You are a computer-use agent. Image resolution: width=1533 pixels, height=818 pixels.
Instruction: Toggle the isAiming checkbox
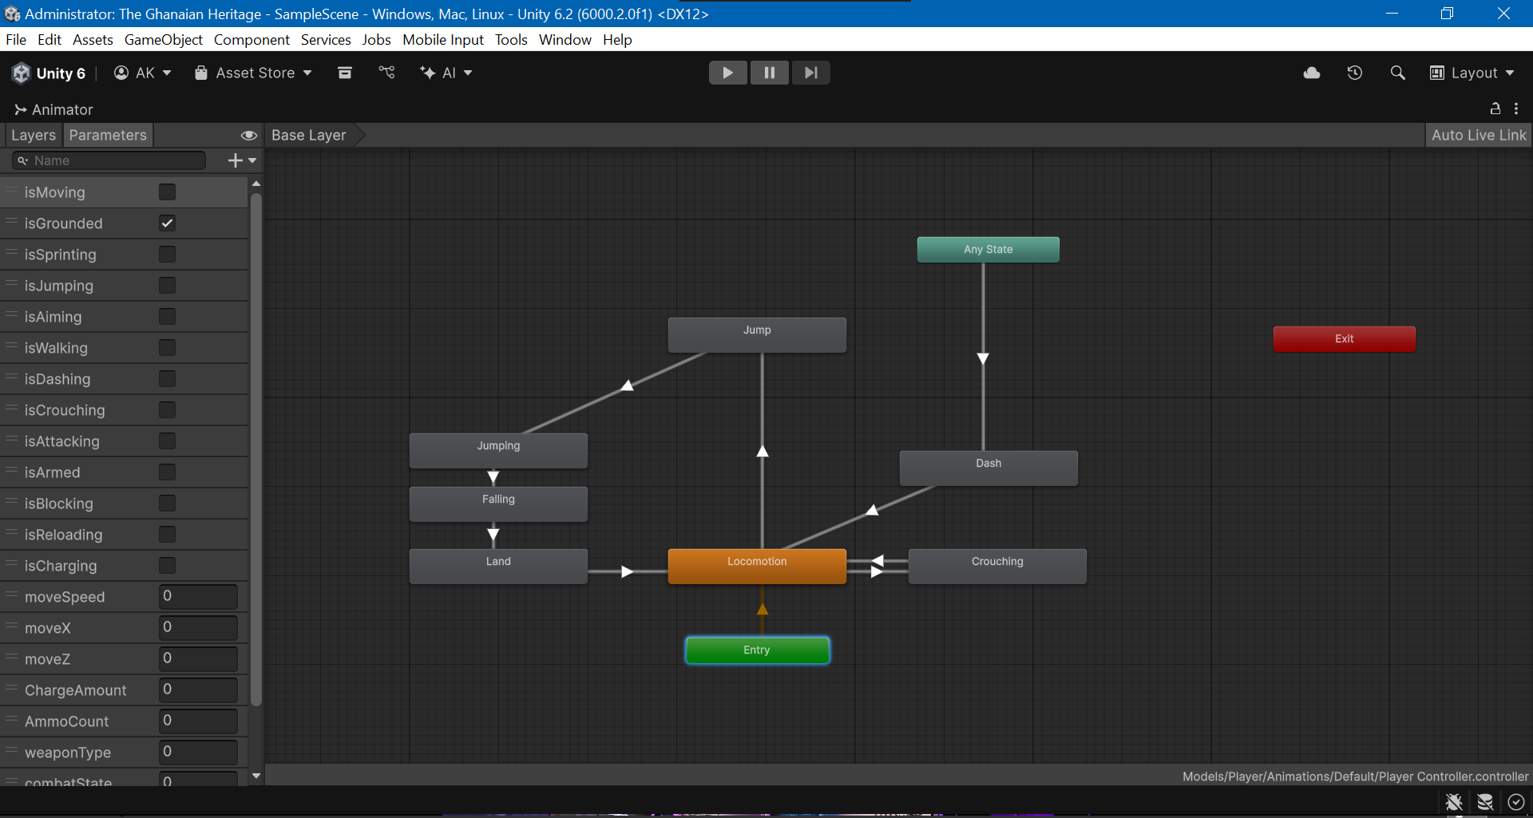[x=167, y=316]
